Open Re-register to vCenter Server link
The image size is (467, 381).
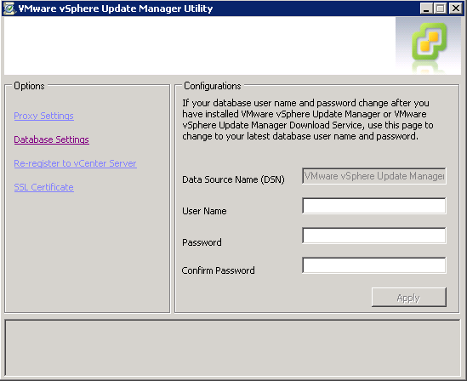pos(76,163)
